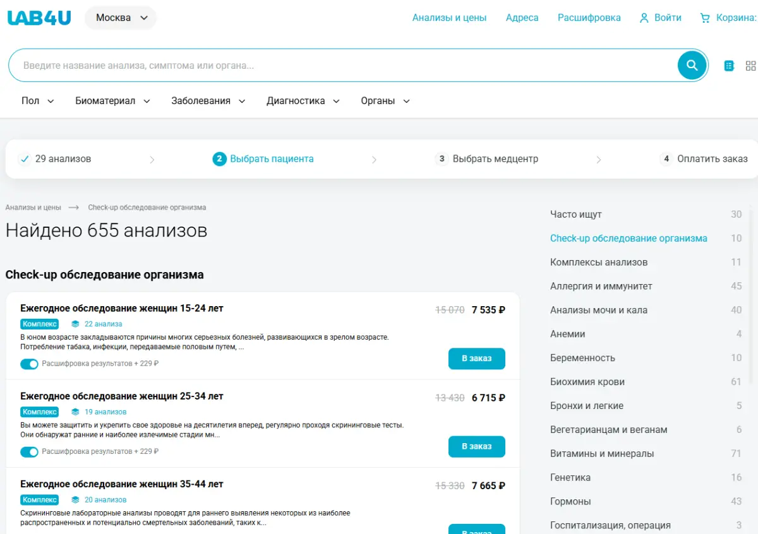758x534 pixels.
Task: Open Корзина cart link
Action: coord(736,18)
